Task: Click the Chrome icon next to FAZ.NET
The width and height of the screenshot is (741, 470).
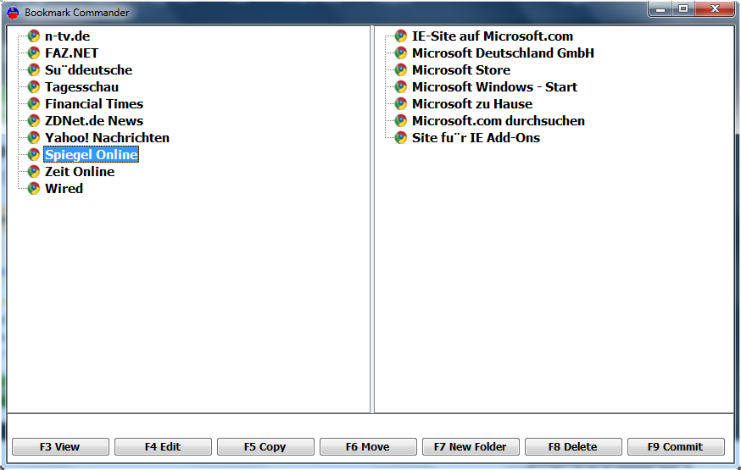Action: 34,53
